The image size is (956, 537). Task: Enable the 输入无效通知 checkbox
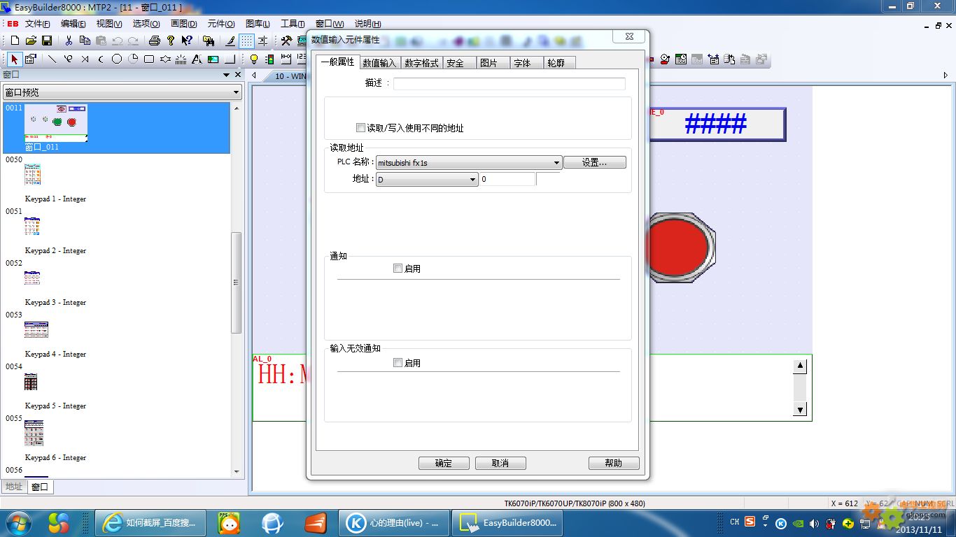[398, 363]
